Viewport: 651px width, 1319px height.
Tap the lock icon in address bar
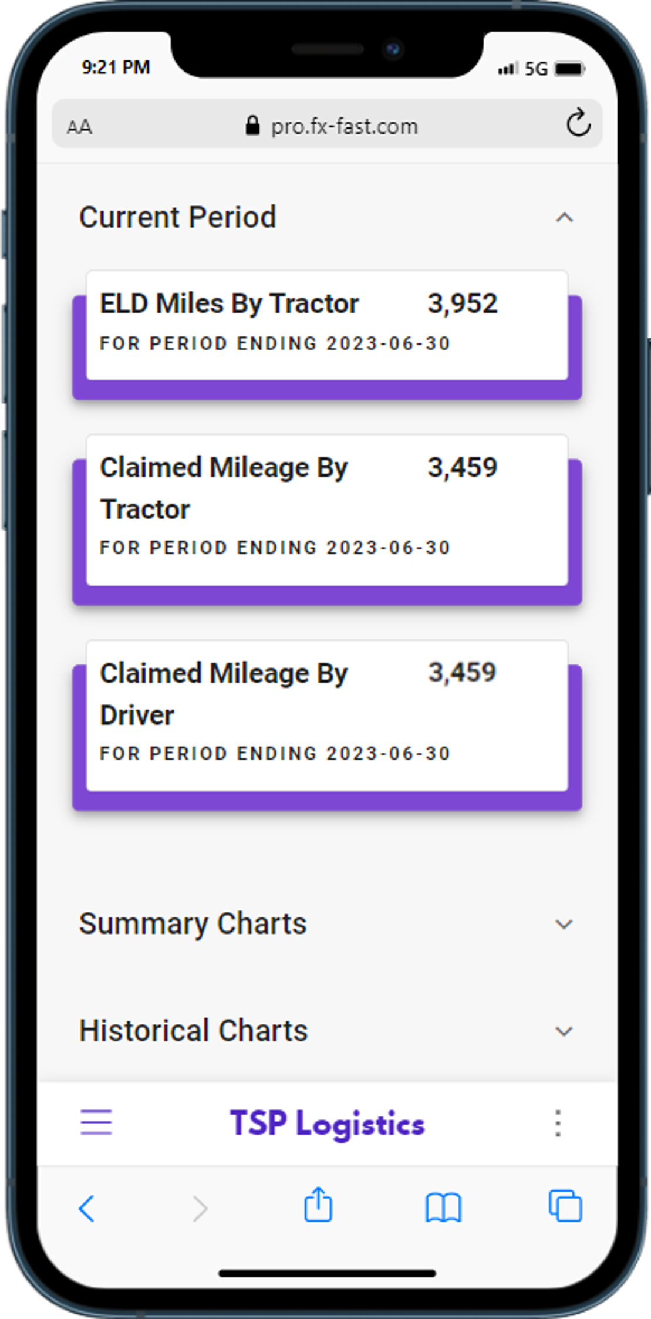point(252,126)
